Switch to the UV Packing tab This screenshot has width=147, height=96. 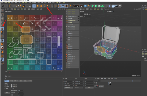pos(11,81)
